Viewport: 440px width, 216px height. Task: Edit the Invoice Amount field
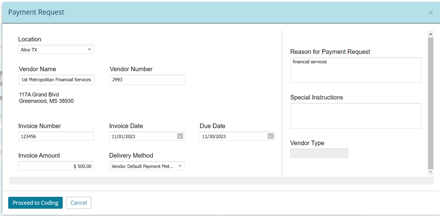pyautogui.click(x=56, y=166)
